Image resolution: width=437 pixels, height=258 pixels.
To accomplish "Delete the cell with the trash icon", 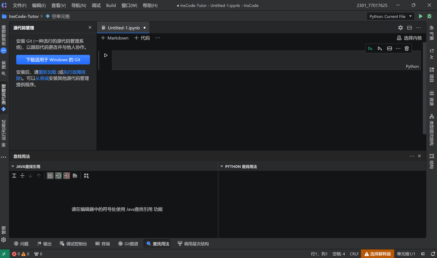I will click(407, 49).
